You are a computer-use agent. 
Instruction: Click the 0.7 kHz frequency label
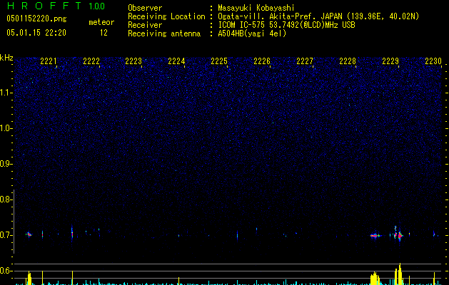(6, 235)
